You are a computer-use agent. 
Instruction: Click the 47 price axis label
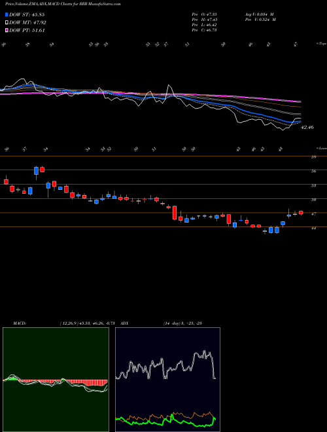coord(313,214)
